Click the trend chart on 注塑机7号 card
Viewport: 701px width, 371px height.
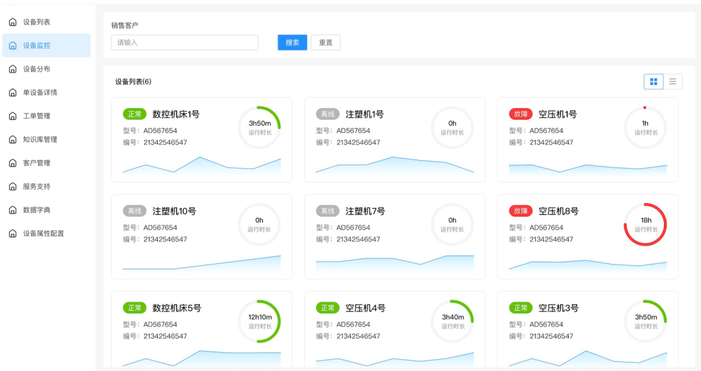click(395, 263)
